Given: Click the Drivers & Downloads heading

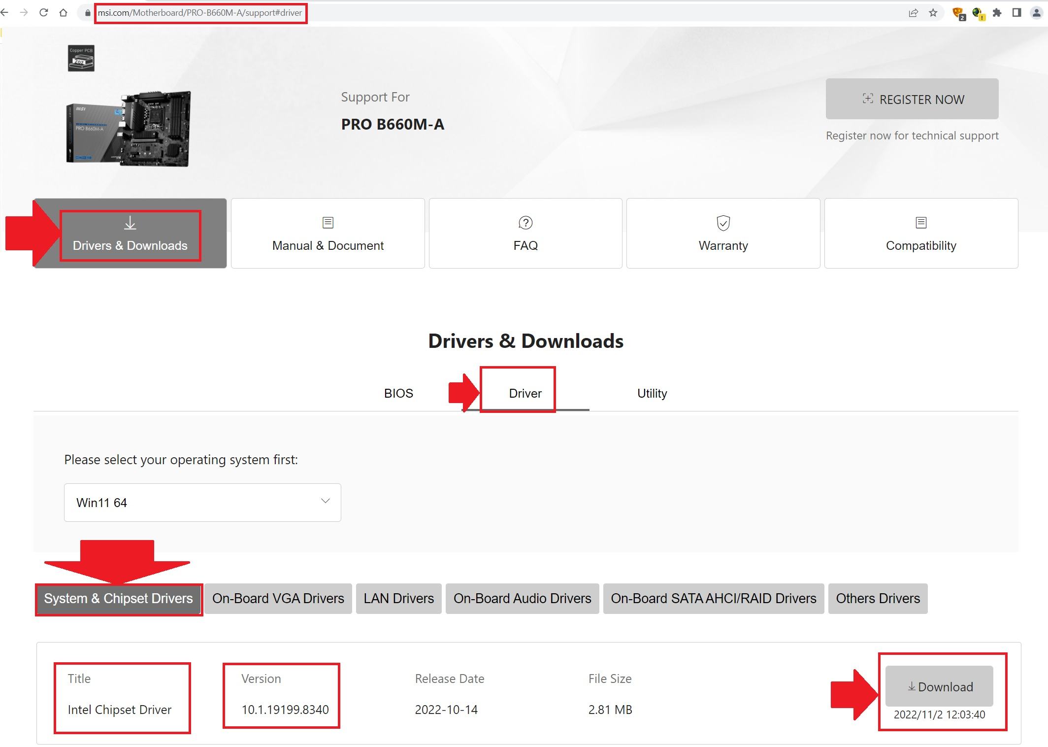Looking at the screenshot, I should (525, 341).
